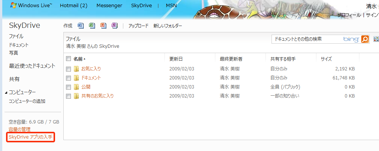
Task: Click the プロフィール link at top right
Action: pyautogui.click(x=349, y=15)
